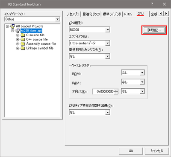This screenshot has height=157, width=171.
Task: Expand the C++ source file folder
Action: click(x=18, y=39)
